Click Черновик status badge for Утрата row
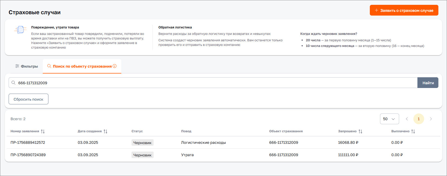Viewport: 447px width, 176px height. click(142, 155)
